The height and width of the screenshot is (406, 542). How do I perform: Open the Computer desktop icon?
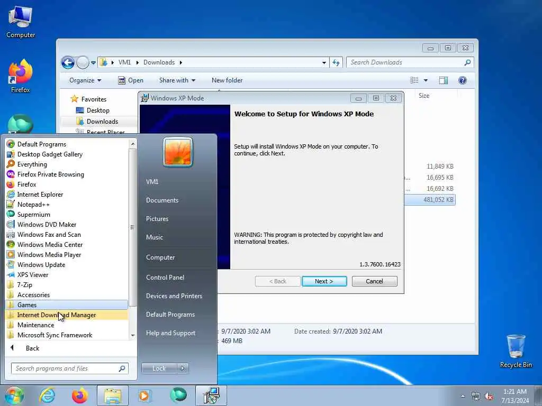21,21
